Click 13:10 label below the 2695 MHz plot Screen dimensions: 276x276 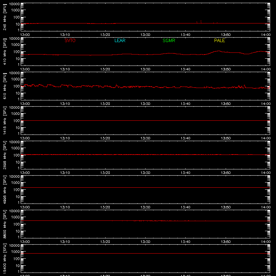pos(65,173)
